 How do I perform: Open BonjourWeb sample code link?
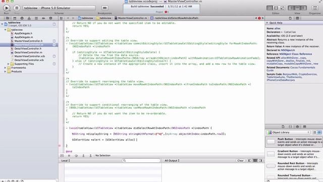[x=290, y=74]
